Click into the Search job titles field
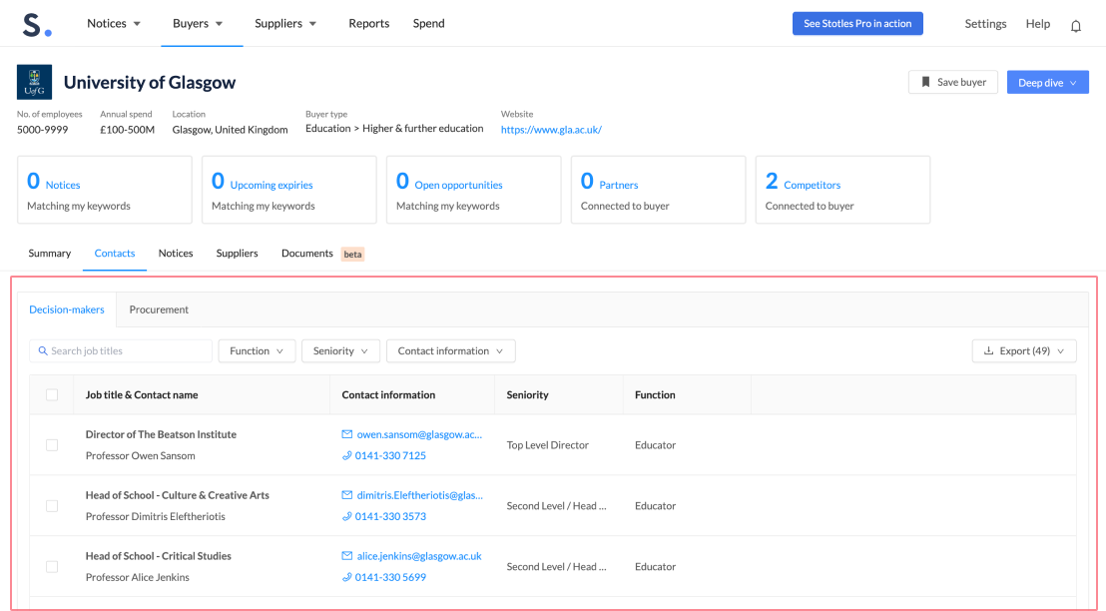 [121, 351]
